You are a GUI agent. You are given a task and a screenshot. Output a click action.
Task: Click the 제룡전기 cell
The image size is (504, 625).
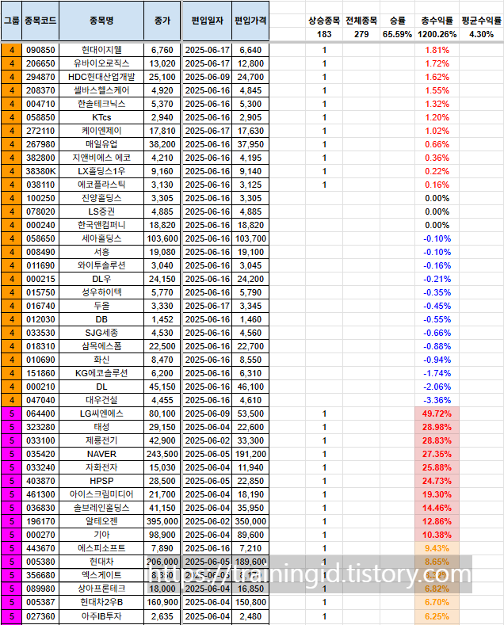[x=101, y=441]
